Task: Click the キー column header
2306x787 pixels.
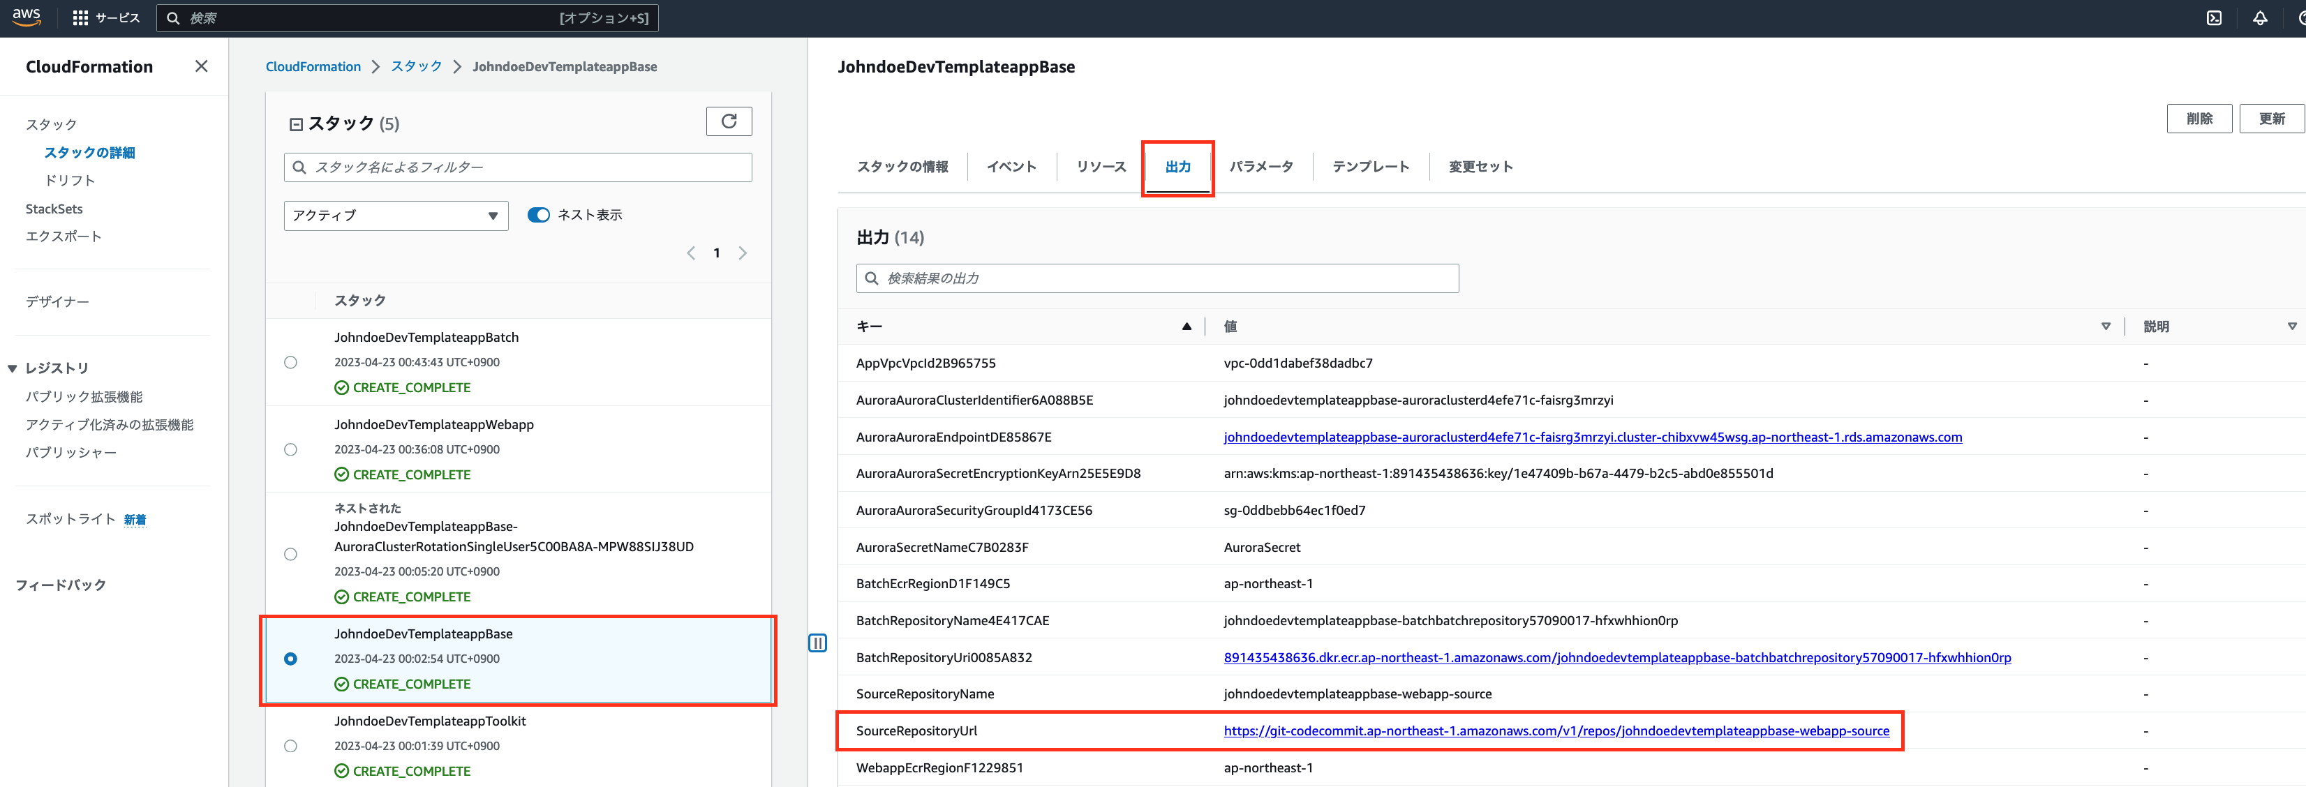Action: point(869,327)
